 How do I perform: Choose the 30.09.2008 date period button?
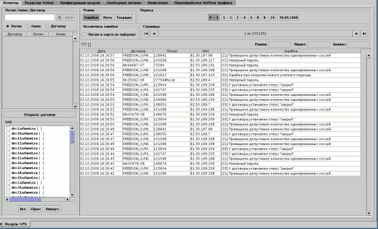(289, 18)
